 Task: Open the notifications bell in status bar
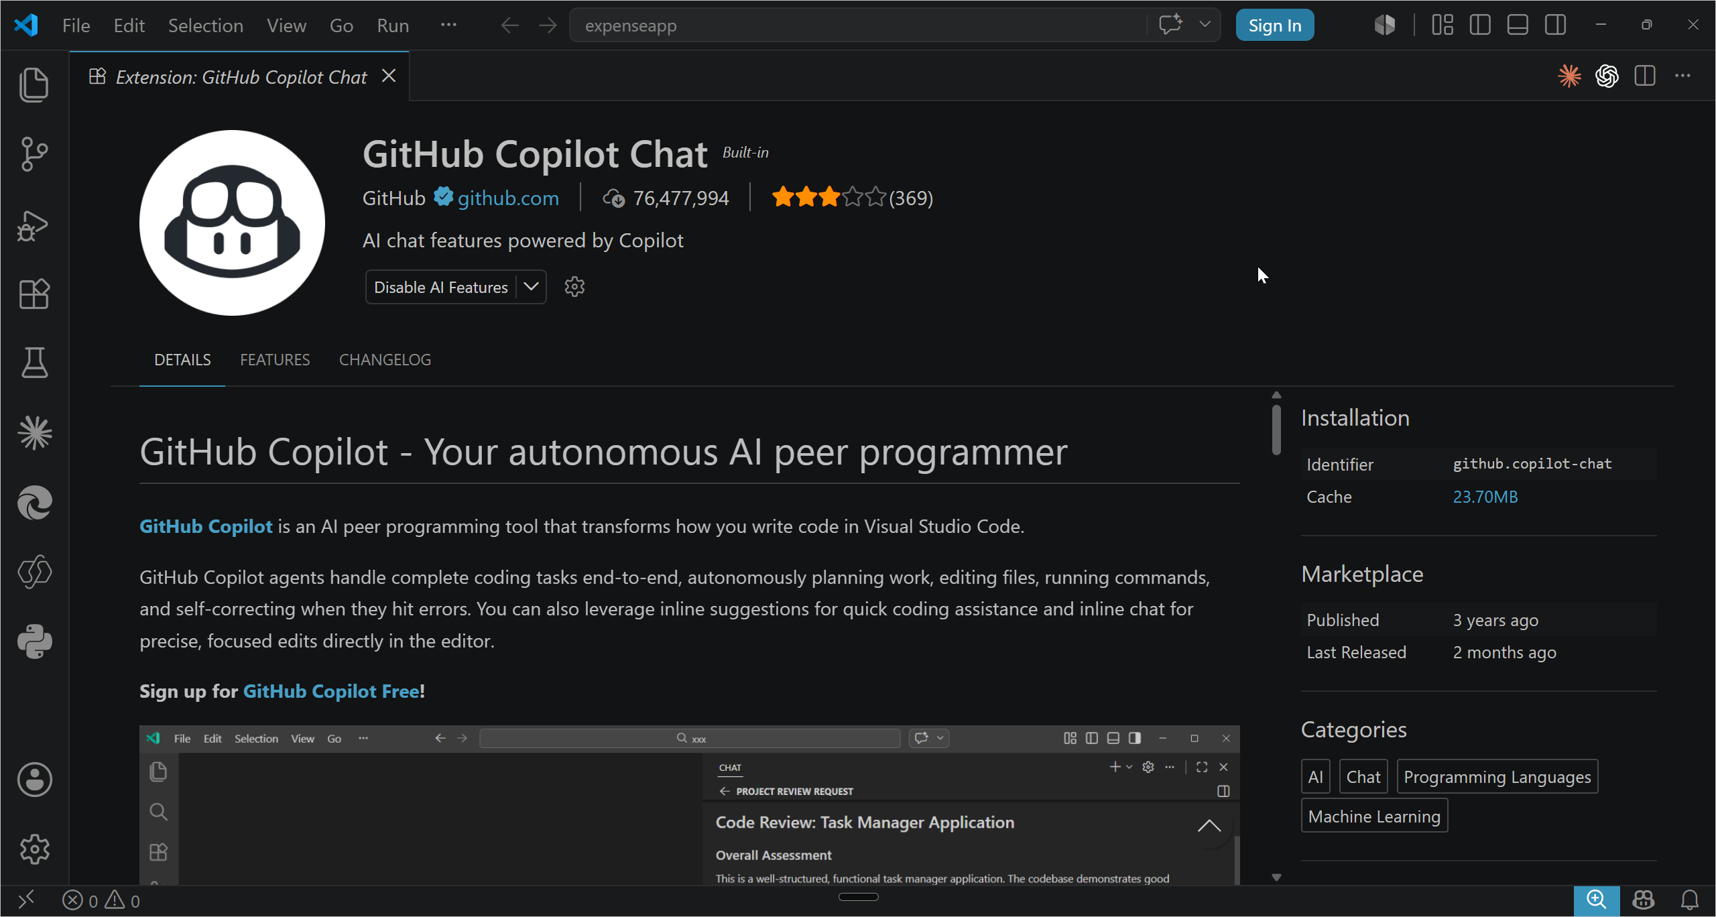(x=1690, y=900)
